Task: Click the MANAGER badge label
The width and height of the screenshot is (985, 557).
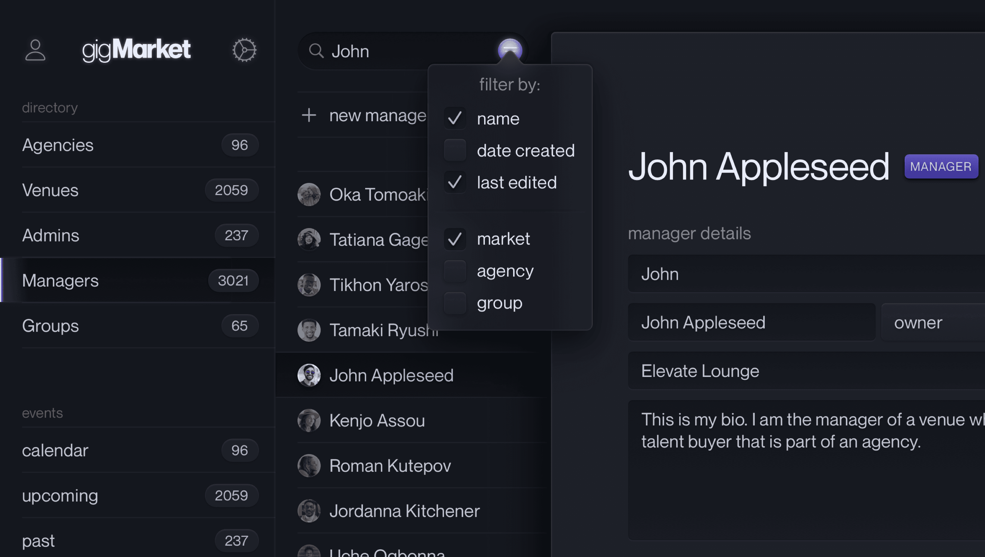Action: point(941,166)
